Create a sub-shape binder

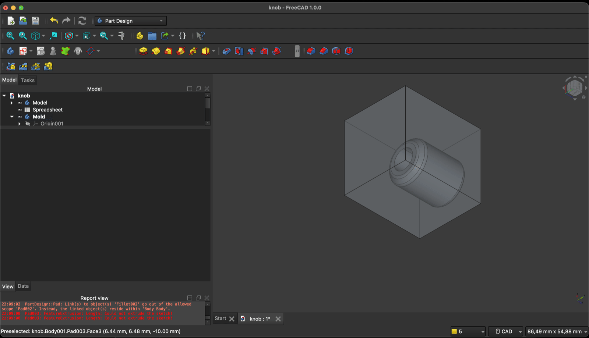[66, 51]
